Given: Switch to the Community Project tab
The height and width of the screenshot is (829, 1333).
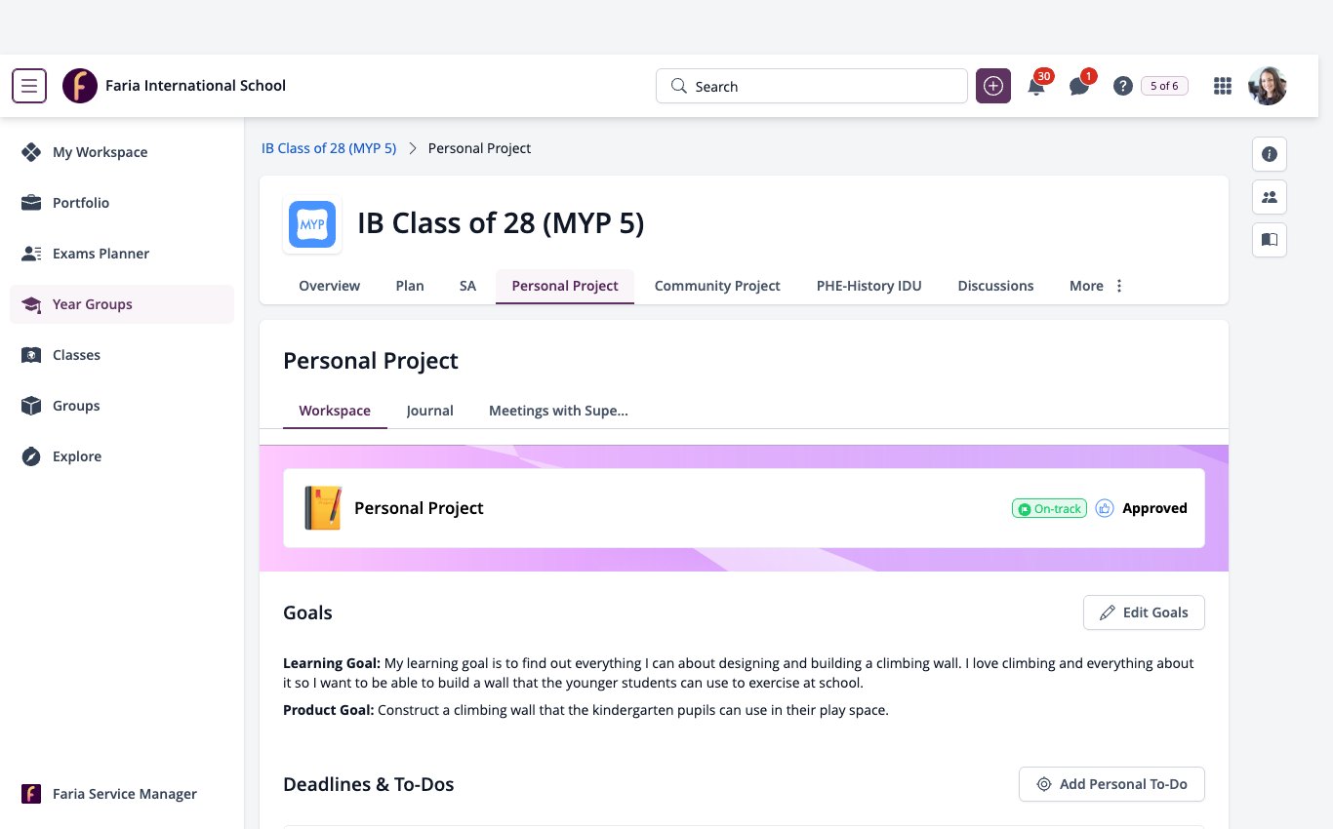Looking at the screenshot, I should click(717, 286).
